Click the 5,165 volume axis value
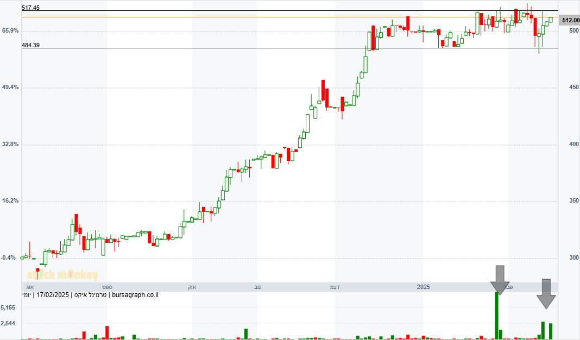Viewport: 580px width, 340px height. click(x=8, y=308)
